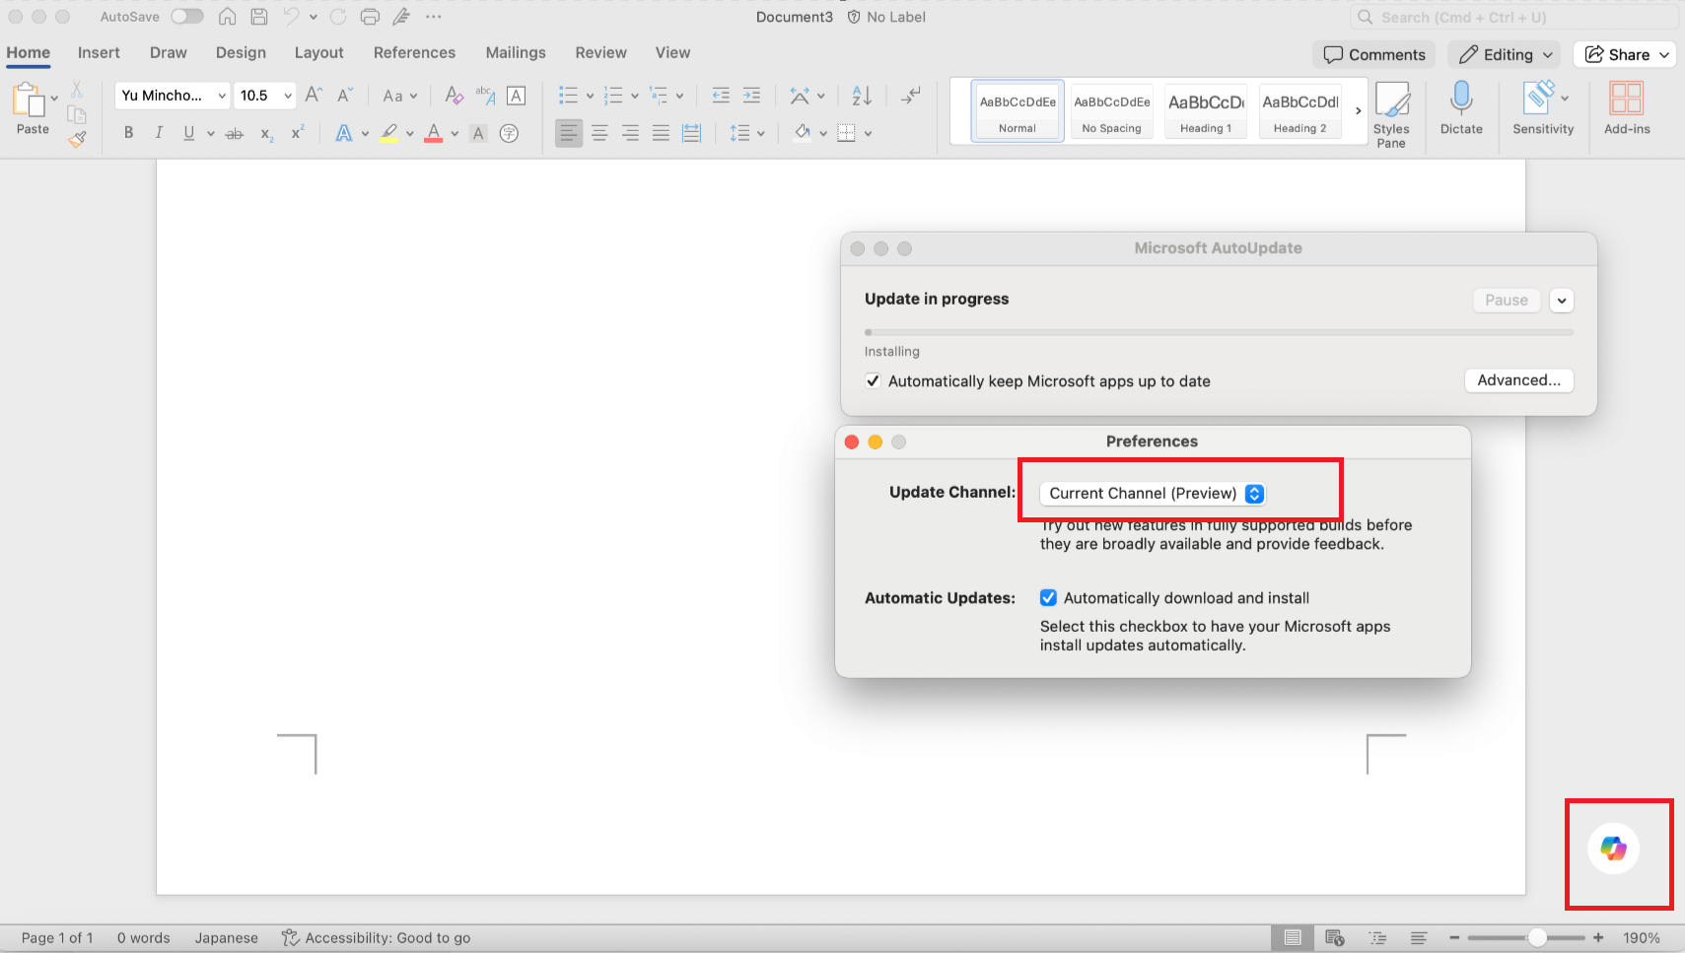Sort the selection with the A-Z icon
The height and width of the screenshot is (953, 1685).
pos(862,95)
